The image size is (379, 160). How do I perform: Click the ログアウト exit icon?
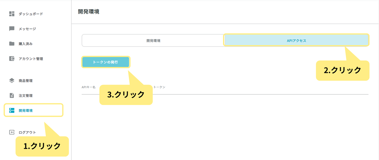click(x=12, y=132)
